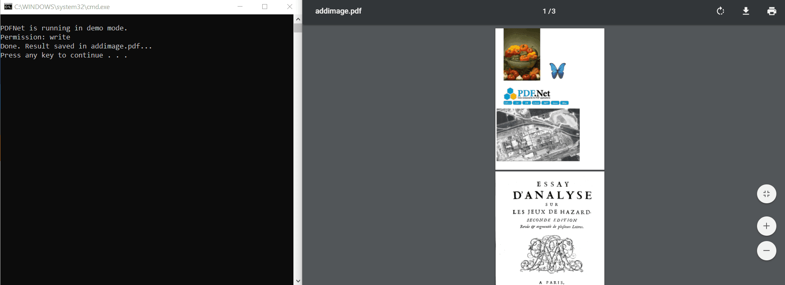The height and width of the screenshot is (285, 785).
Task: Click the console scrollbar down arrow
Action: tap(298, 281)
